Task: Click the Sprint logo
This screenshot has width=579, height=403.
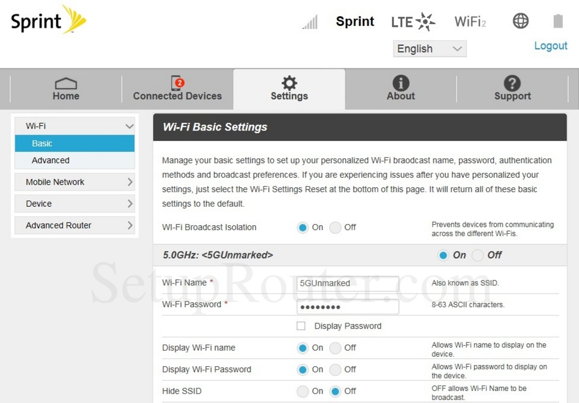Action: point(48,19)
